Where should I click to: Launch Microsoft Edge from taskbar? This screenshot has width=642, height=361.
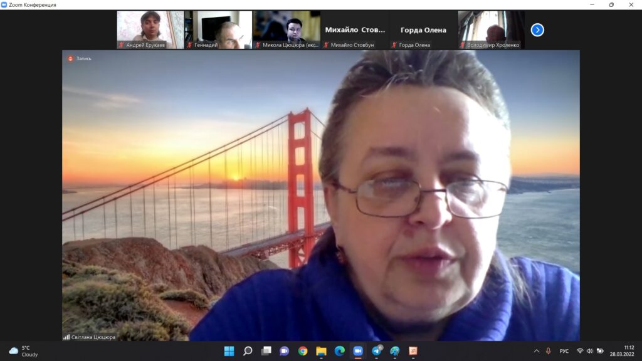[x=339, y=351]
